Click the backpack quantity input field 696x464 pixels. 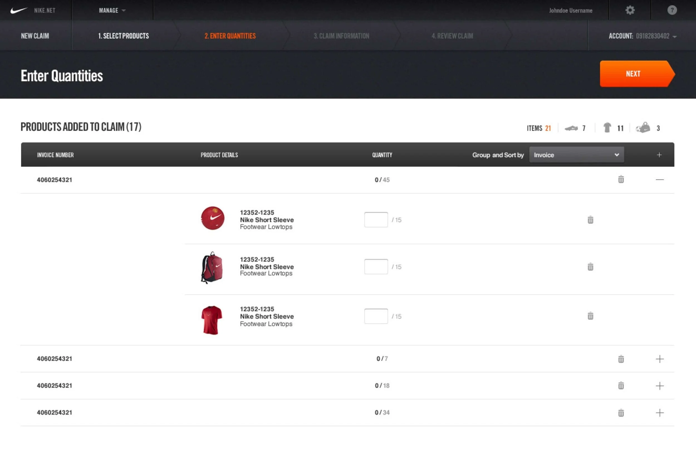(x=376, y=267)
